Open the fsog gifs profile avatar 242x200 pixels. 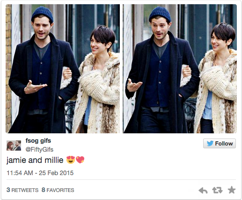14,146
